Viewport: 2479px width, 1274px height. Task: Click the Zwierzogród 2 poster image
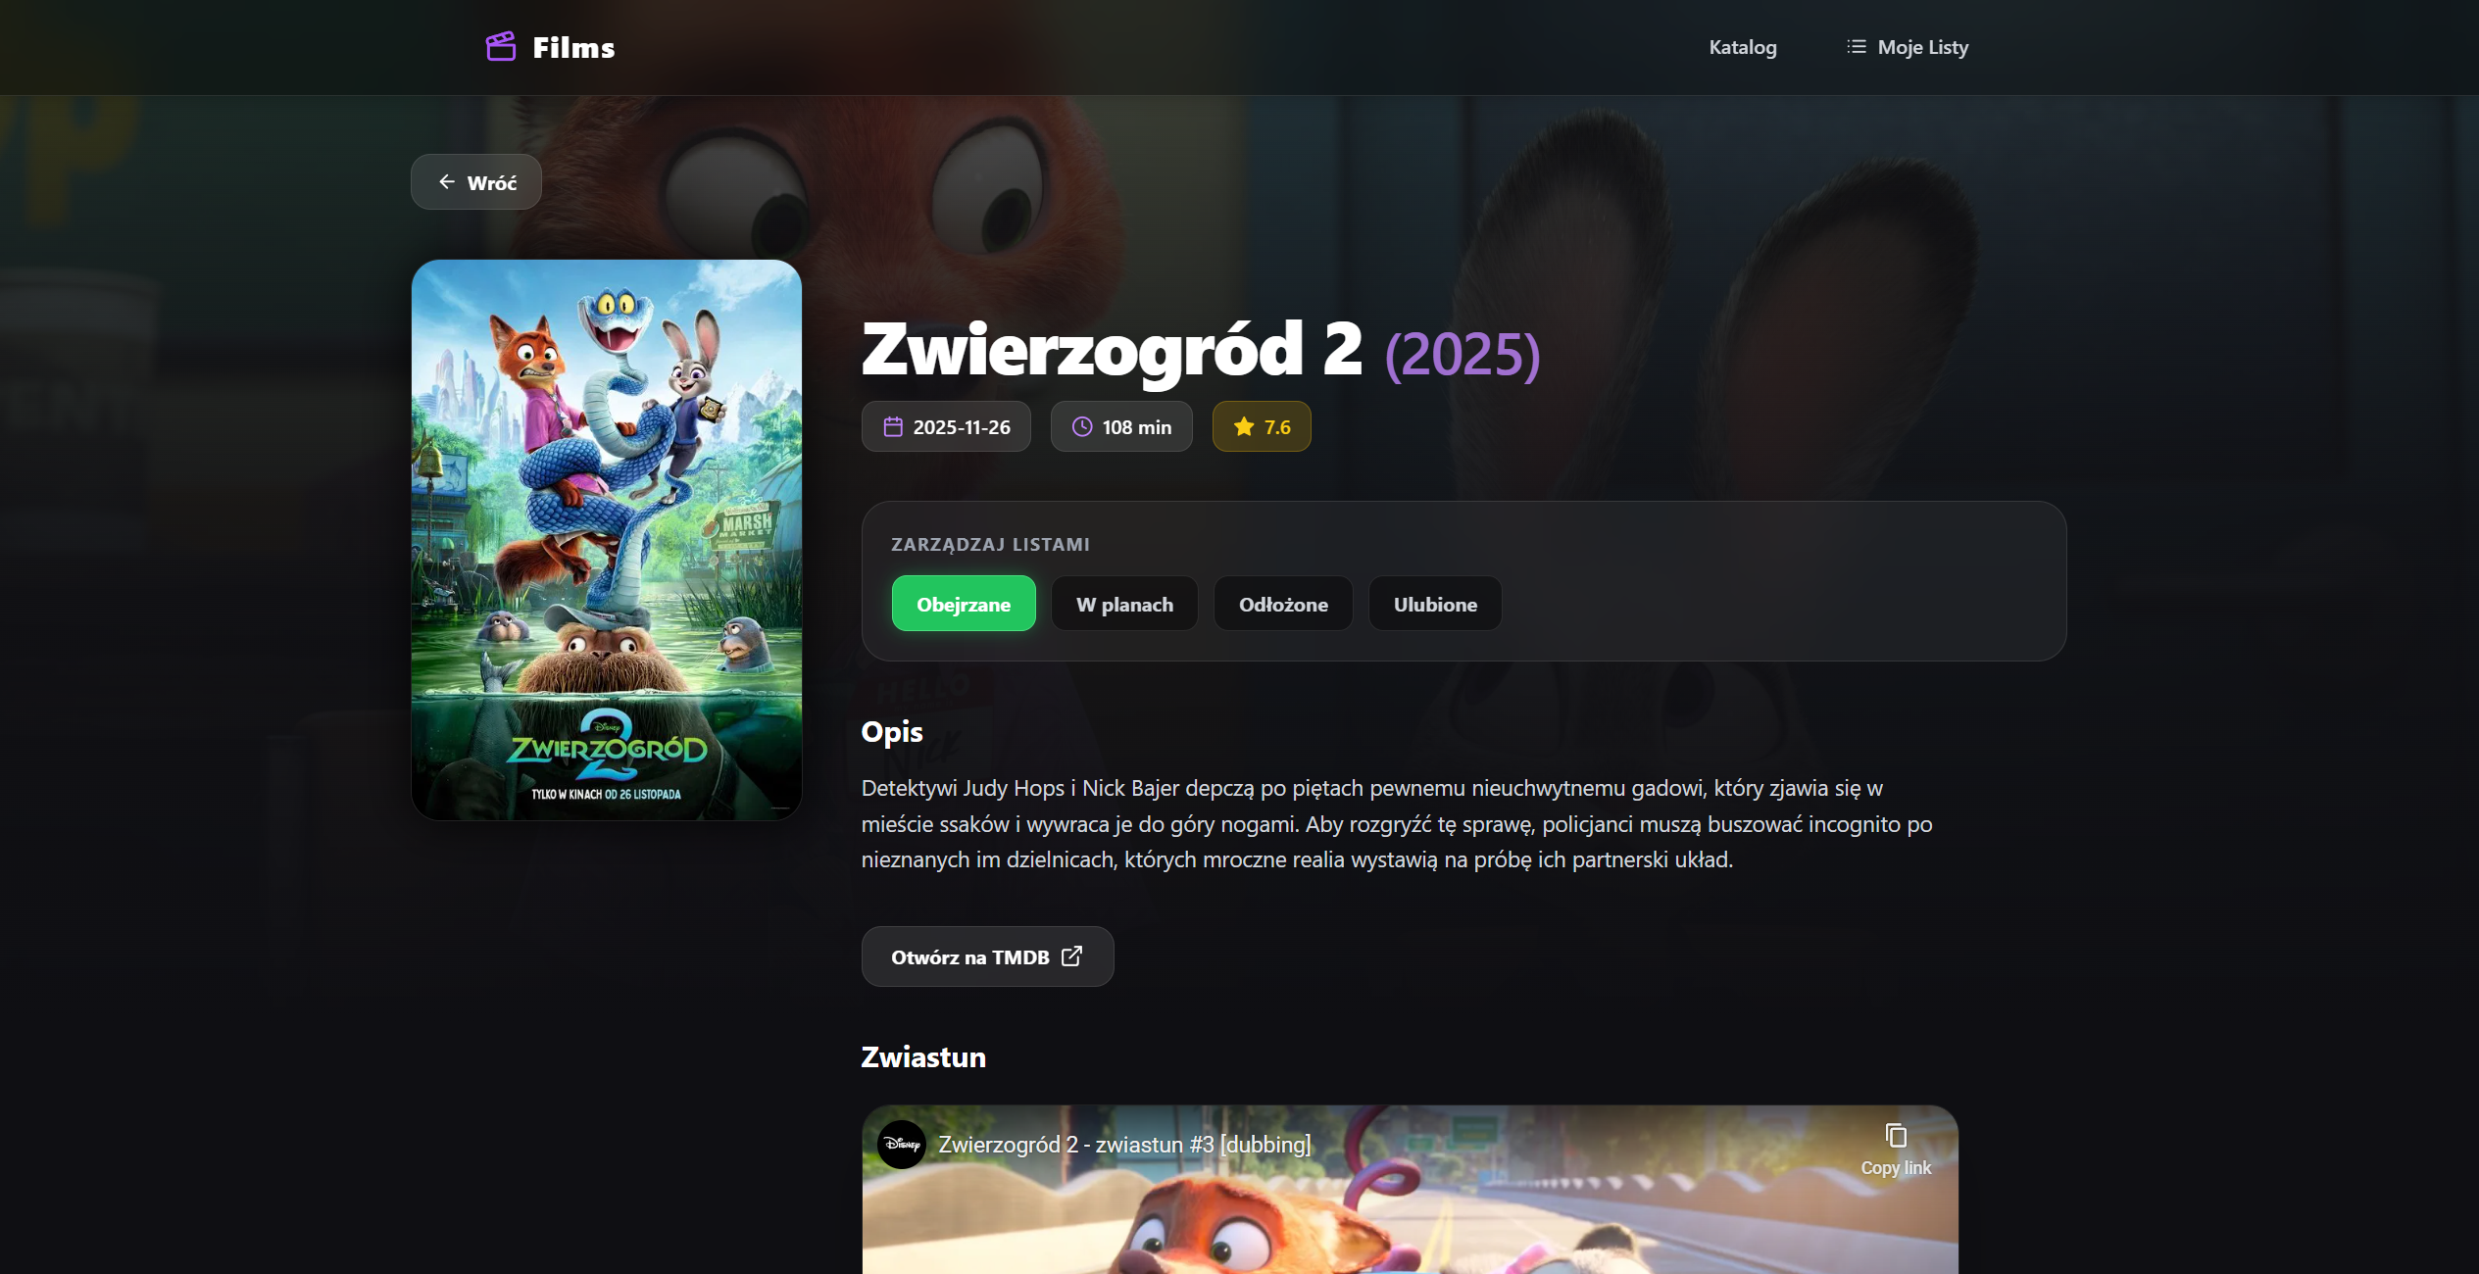(x=607, y=540)
